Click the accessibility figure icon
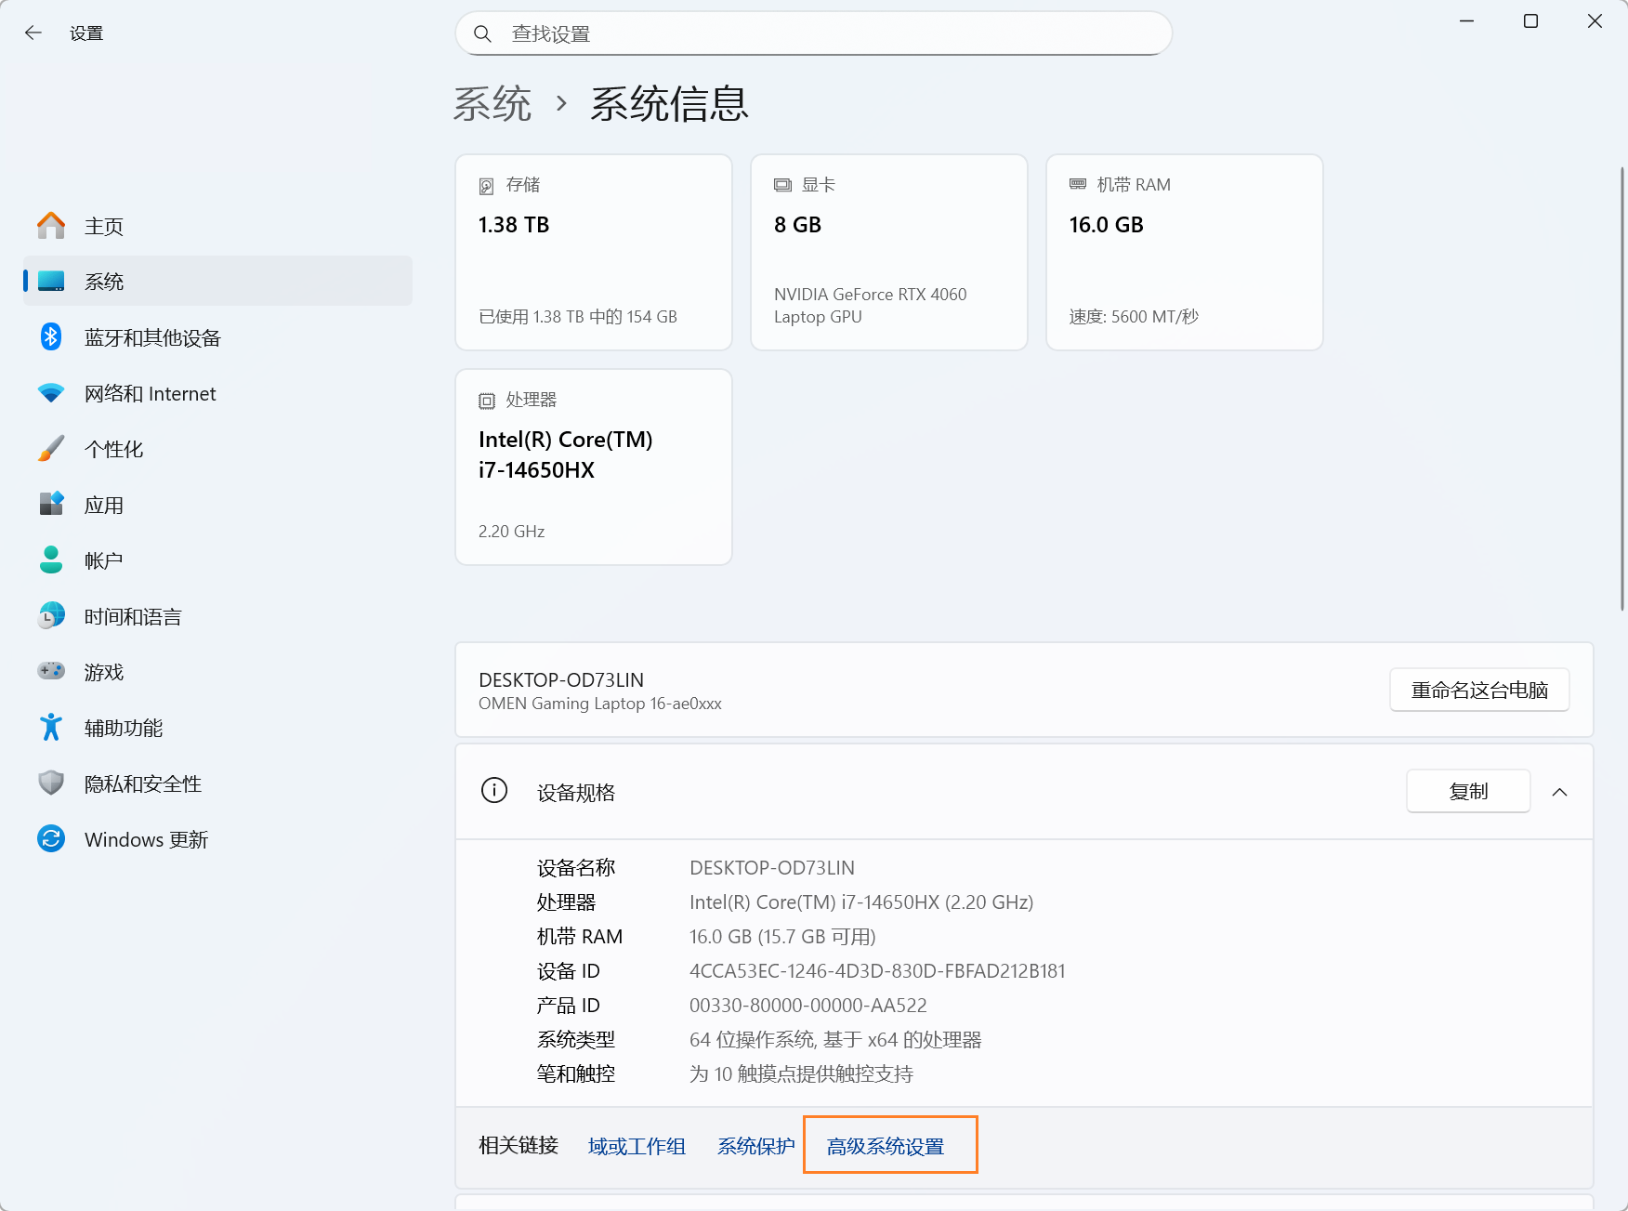The image size is (1628, 1211). pos(51,728)
